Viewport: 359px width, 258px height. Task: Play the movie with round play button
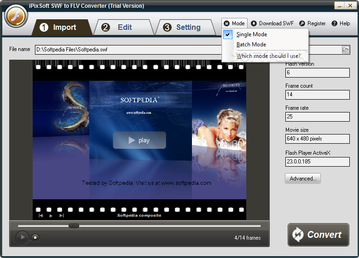[22, 237]
